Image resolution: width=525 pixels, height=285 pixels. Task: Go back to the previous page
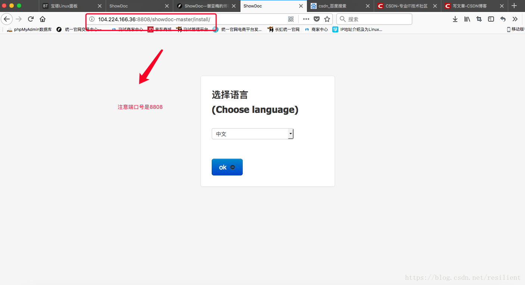pyautogui.click(x=7, y=19)
